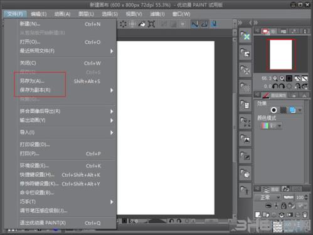Open first material folder icon in sidebar

245,36
